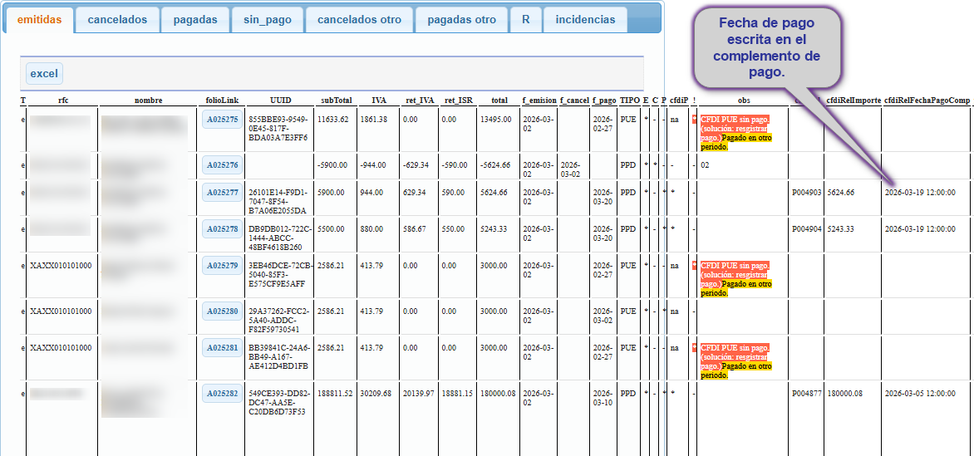Open invoice folio A025279
Viewport: 974px width, 456px height.
(223, 265)
